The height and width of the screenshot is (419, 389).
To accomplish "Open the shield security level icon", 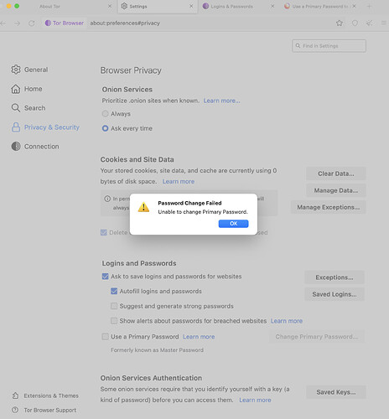I will [x=355, y=23].
